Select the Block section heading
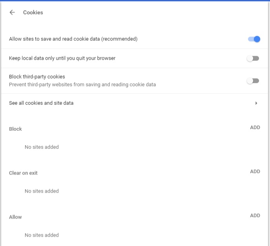This screenshot has width=270, height=246. tap(15, 129)
